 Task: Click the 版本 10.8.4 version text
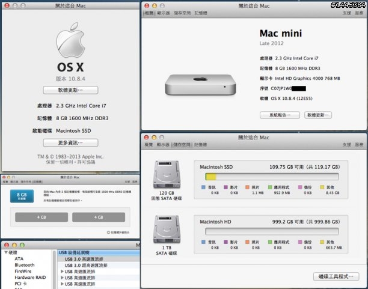click(70, 79)
